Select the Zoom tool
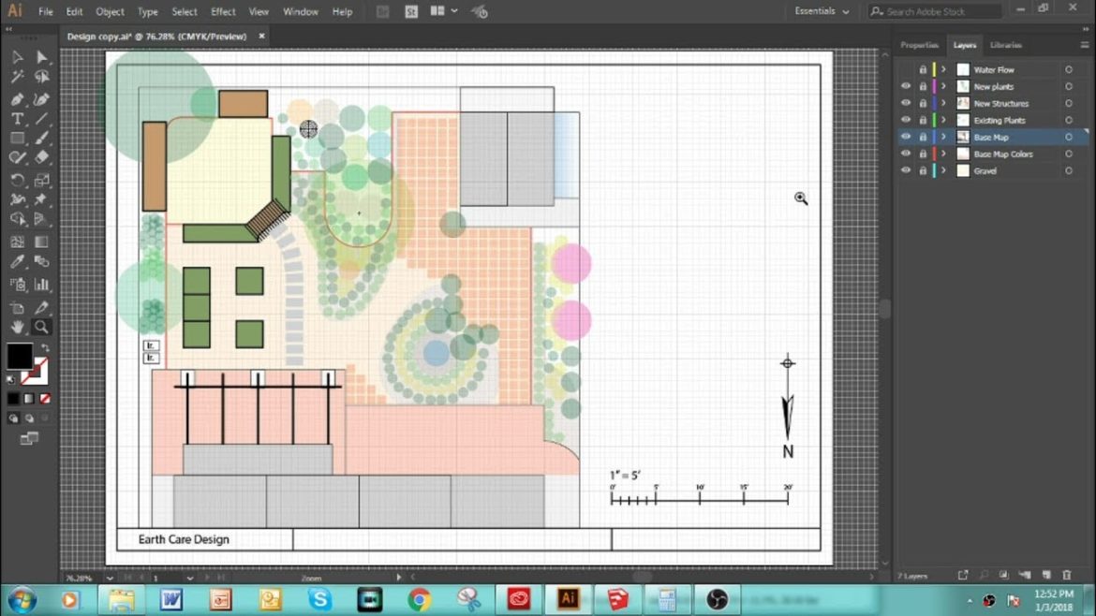The width and height of the screenshot is (1096, 616). [x=42, y=325]
